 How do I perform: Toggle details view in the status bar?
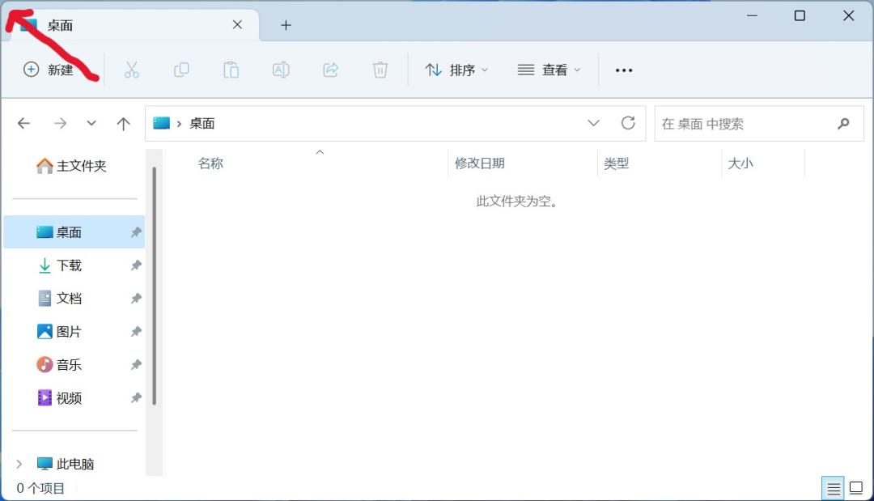[x=834, y=487]
